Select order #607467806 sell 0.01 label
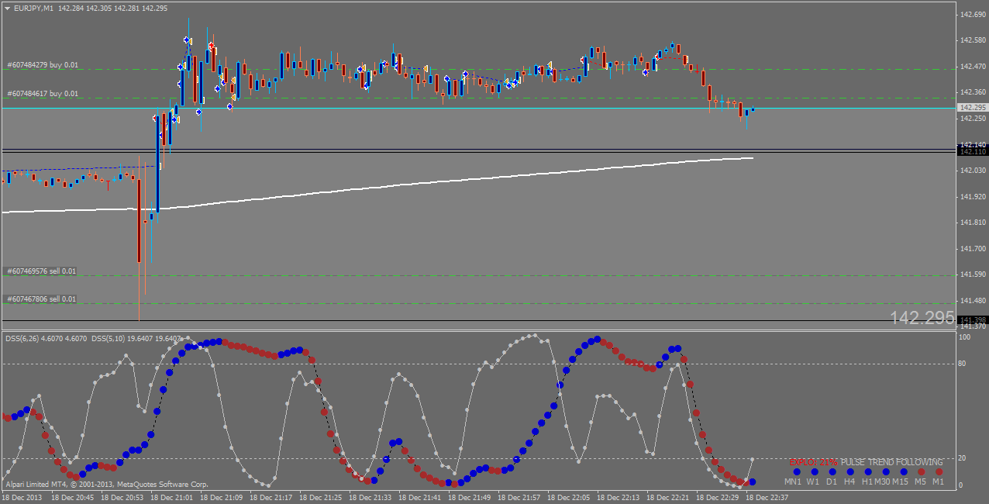This screenshot has height=504, width=989. [x=42, y=299]
